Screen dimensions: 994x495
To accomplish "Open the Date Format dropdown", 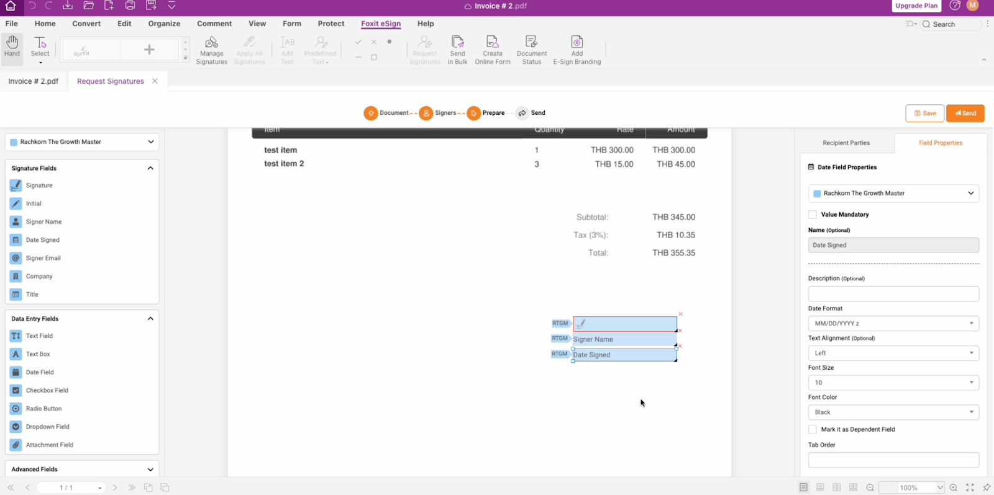I will pyautogui.click(x=893, y=323).
